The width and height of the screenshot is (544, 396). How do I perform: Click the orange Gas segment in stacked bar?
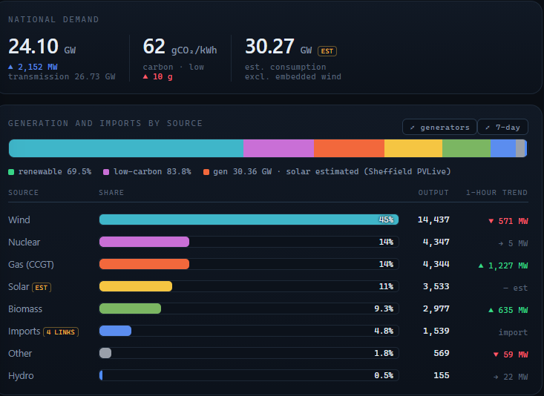[x=349, y=148]
